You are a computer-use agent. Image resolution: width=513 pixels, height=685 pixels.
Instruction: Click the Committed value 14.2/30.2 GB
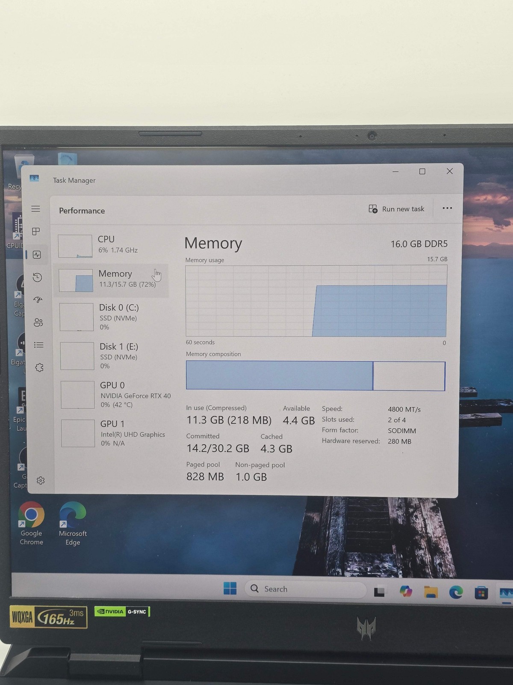(x=218, y=448)
